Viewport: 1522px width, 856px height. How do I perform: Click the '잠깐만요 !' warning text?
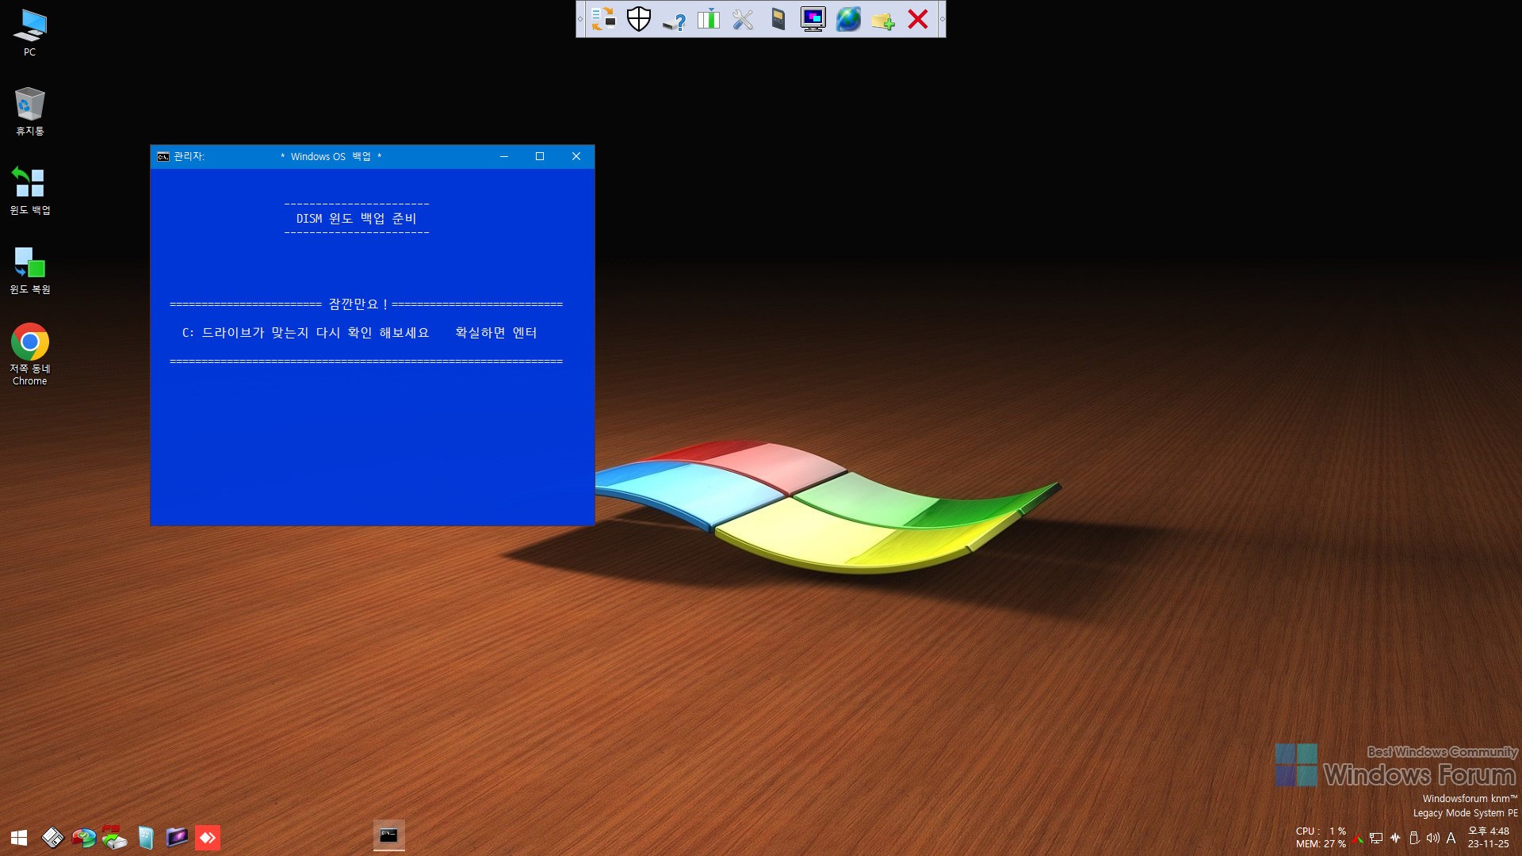click(358, 304)
